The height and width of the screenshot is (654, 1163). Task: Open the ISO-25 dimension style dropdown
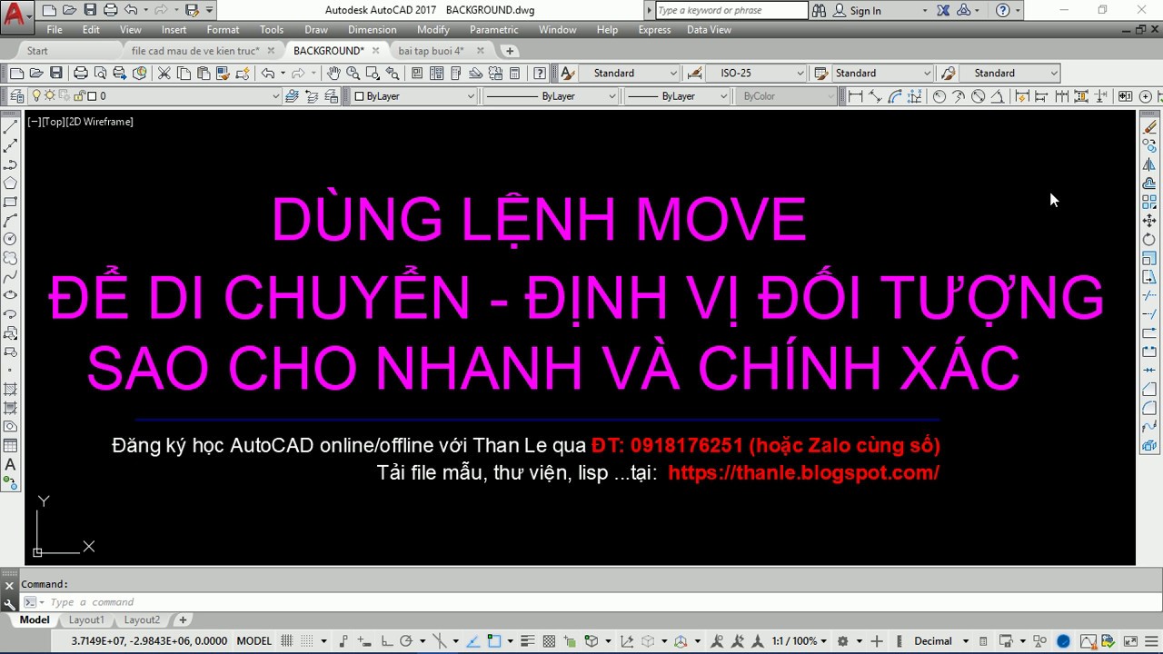point(800,73)
